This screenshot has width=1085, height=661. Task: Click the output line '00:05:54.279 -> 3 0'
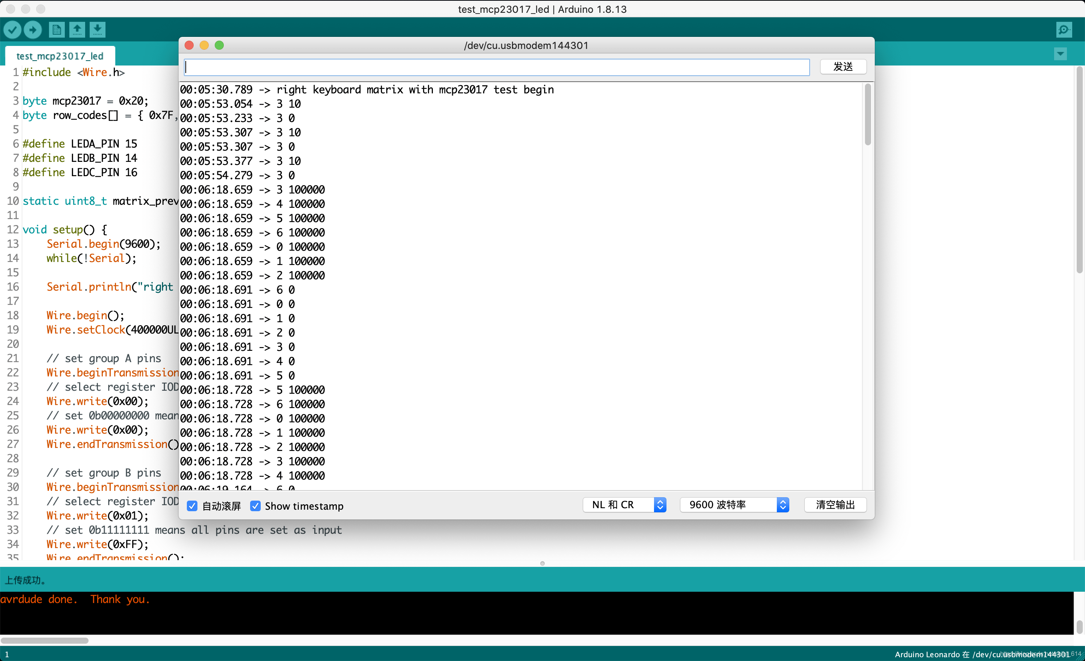237,175
